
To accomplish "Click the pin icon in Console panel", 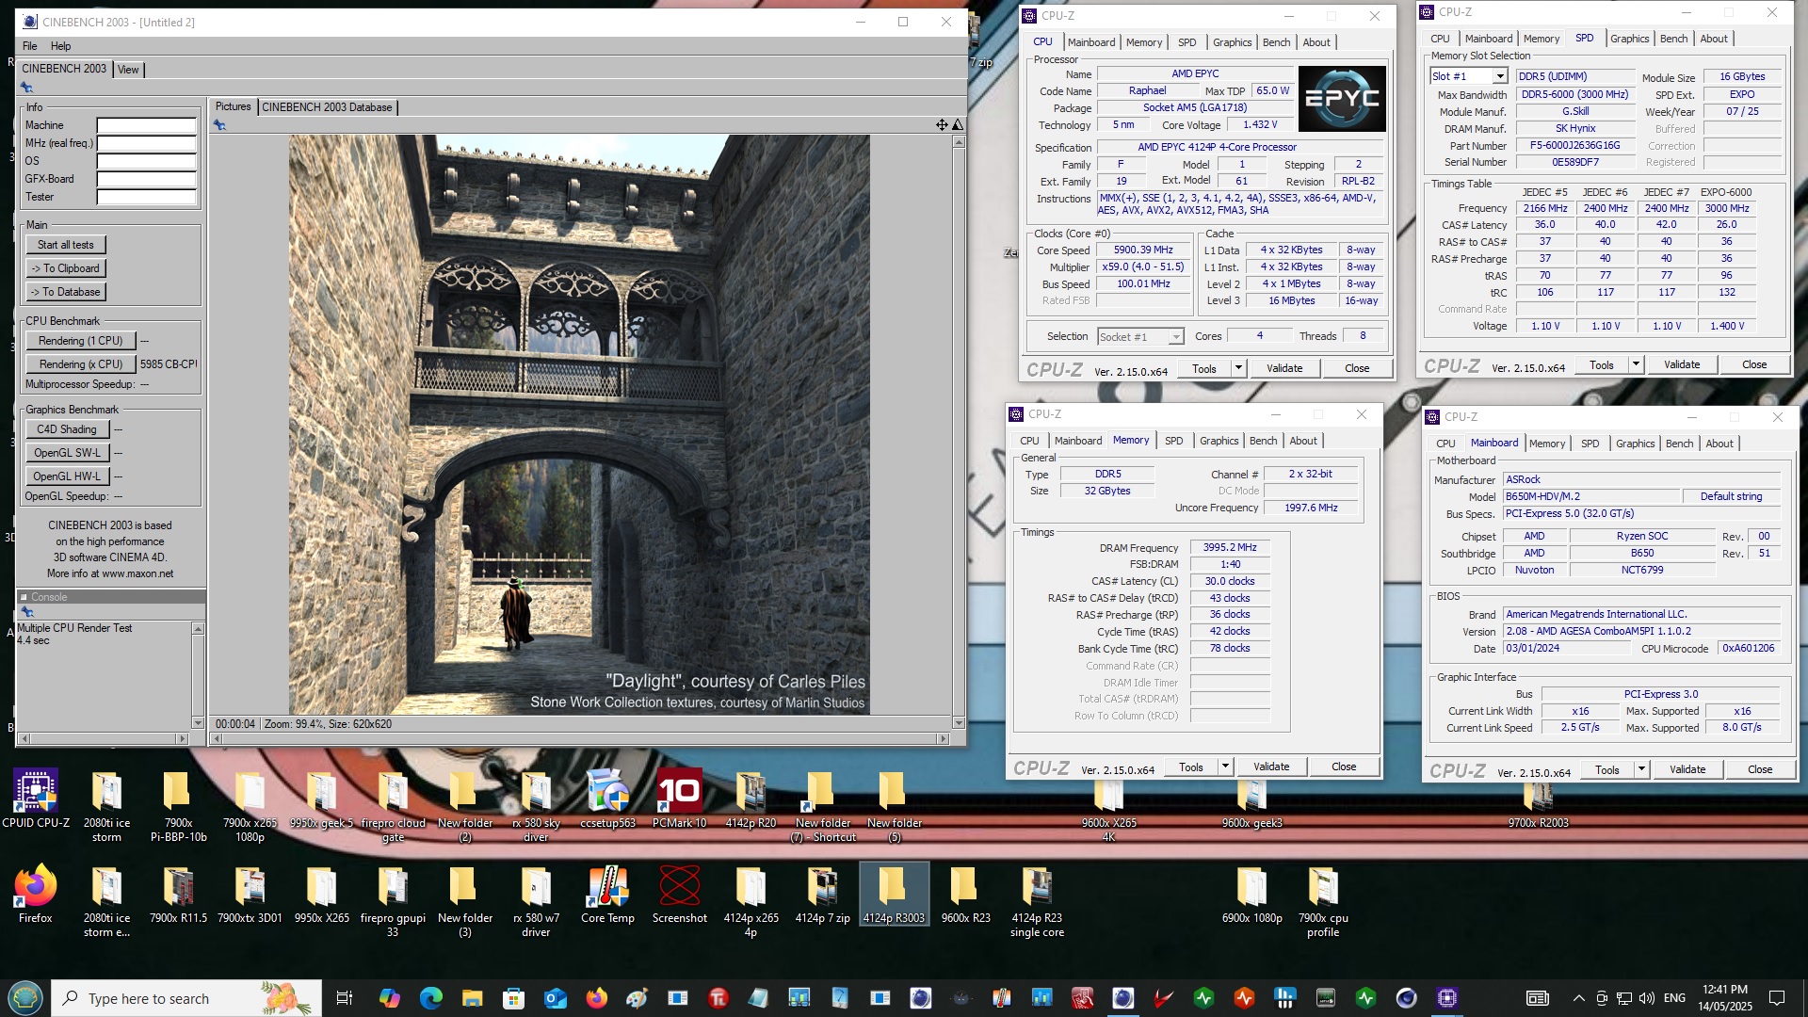I will click(x=27, y=612).
